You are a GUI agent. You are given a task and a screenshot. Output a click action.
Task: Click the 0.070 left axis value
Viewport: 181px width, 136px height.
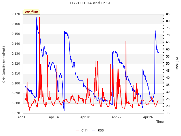click(x=16, y=113)
